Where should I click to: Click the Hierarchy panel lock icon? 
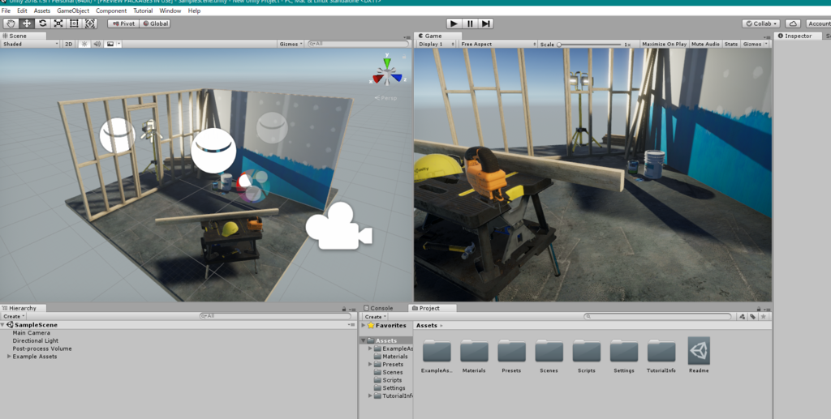coord(344,309)
